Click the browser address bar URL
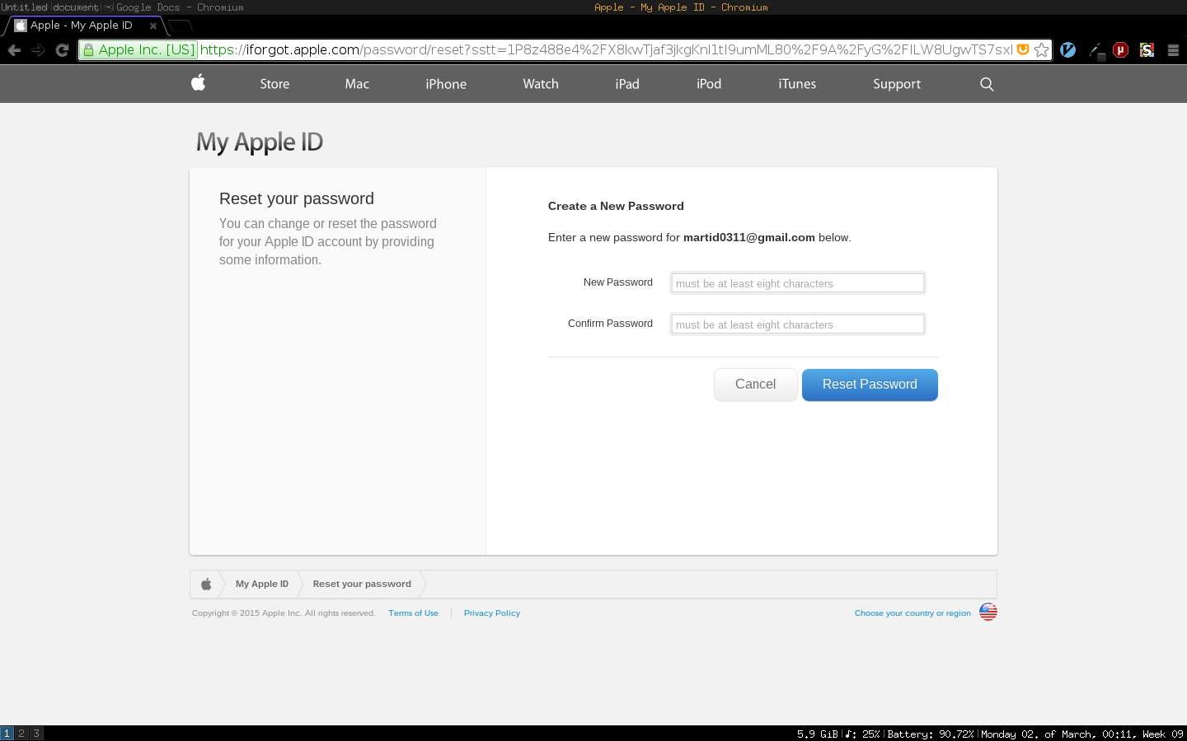 pyautogui.click(x=606, y=49)
